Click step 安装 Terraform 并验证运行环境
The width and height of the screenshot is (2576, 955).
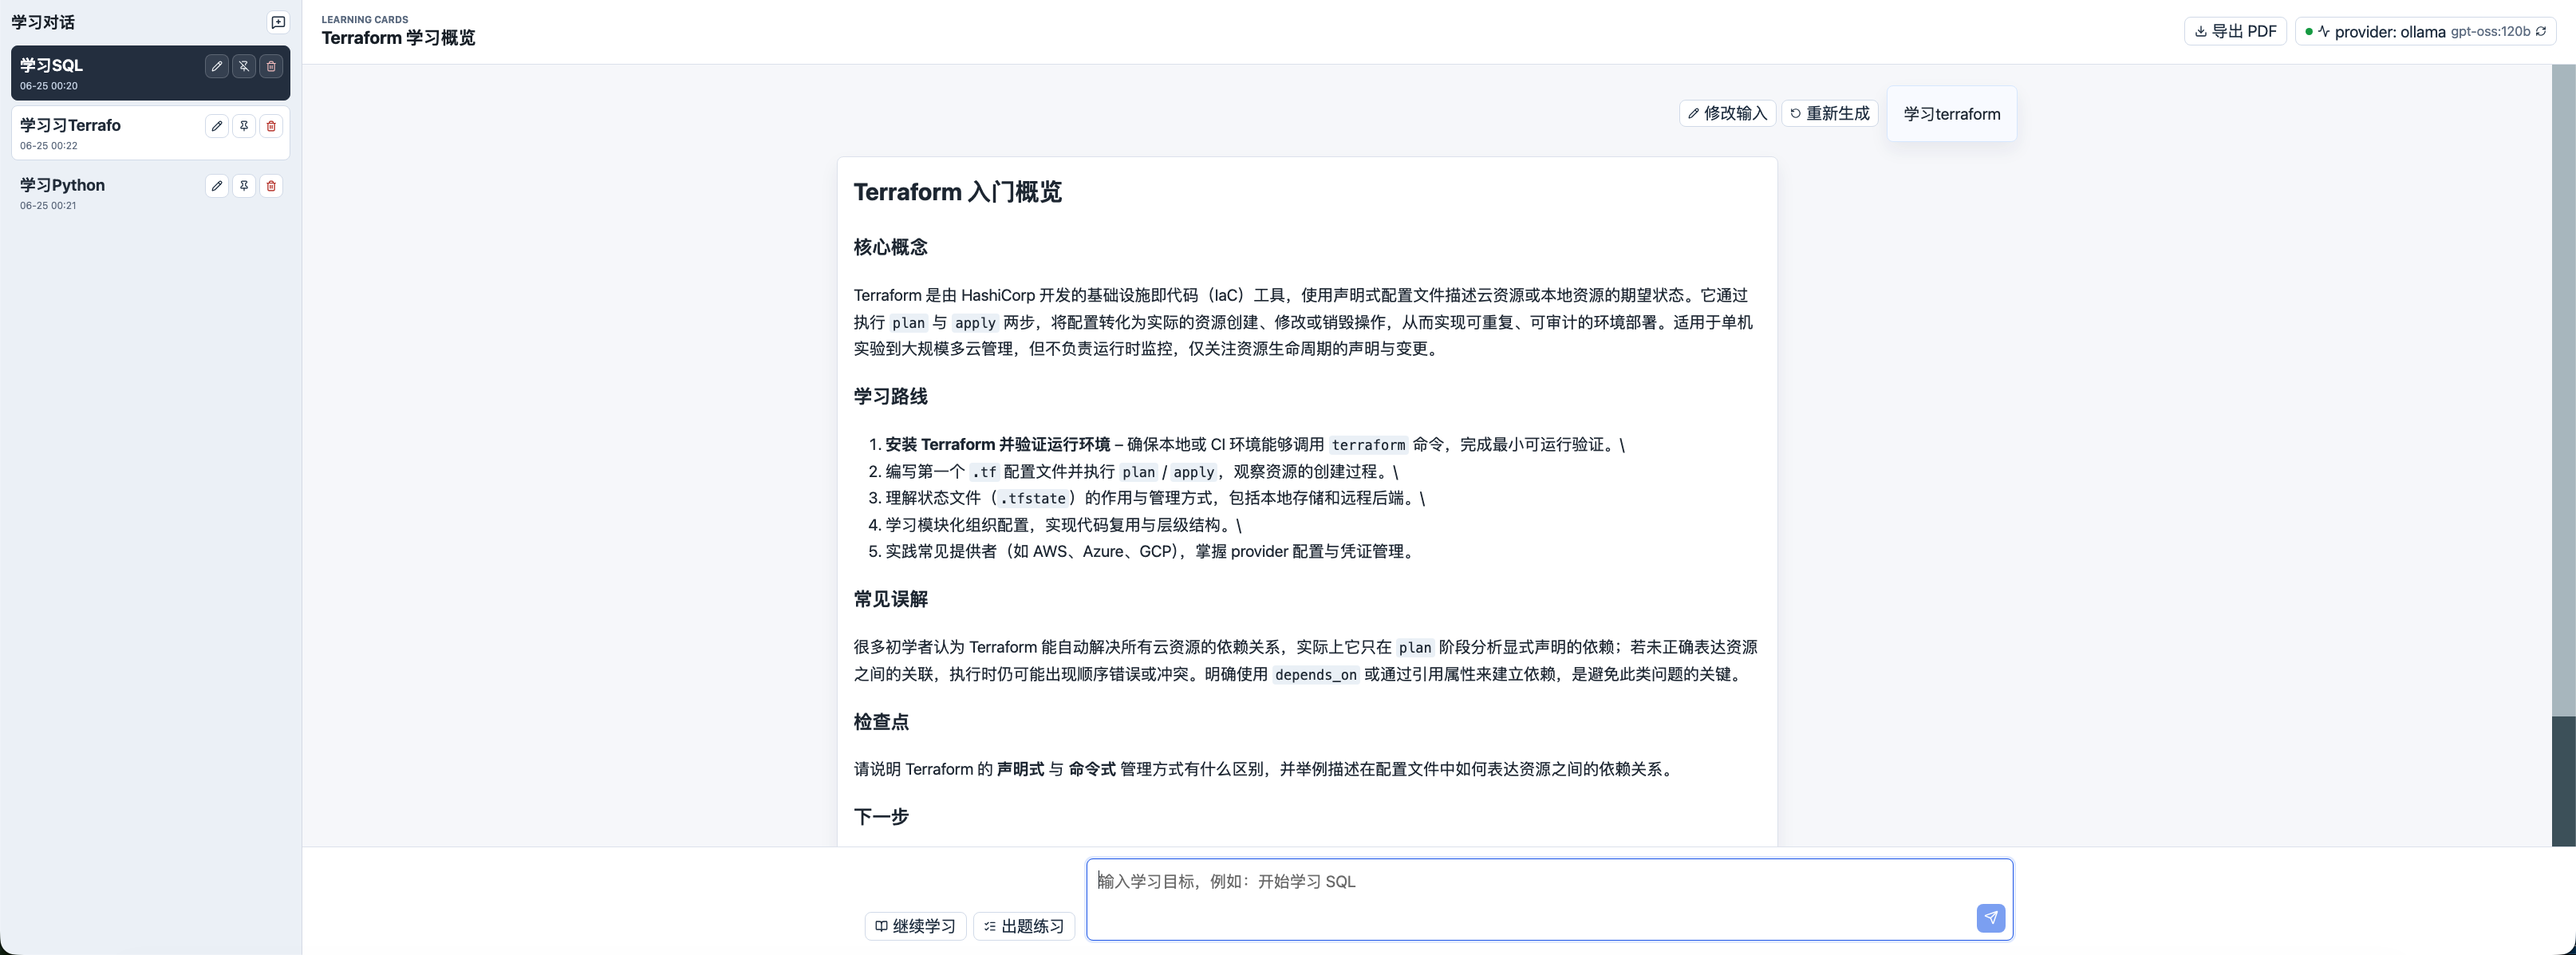(x=997, y=444)
